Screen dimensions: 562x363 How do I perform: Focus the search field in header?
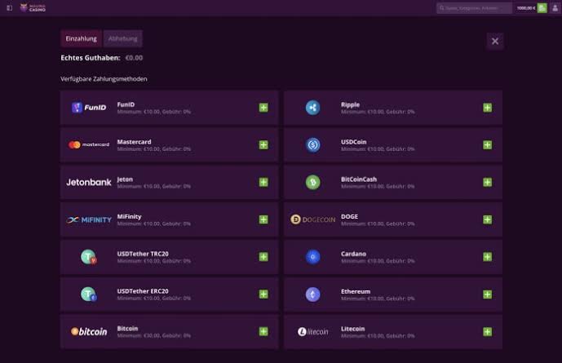coord(474,8)
